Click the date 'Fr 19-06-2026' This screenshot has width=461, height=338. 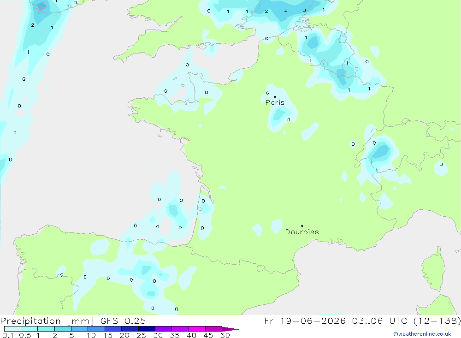click(305, 320)
